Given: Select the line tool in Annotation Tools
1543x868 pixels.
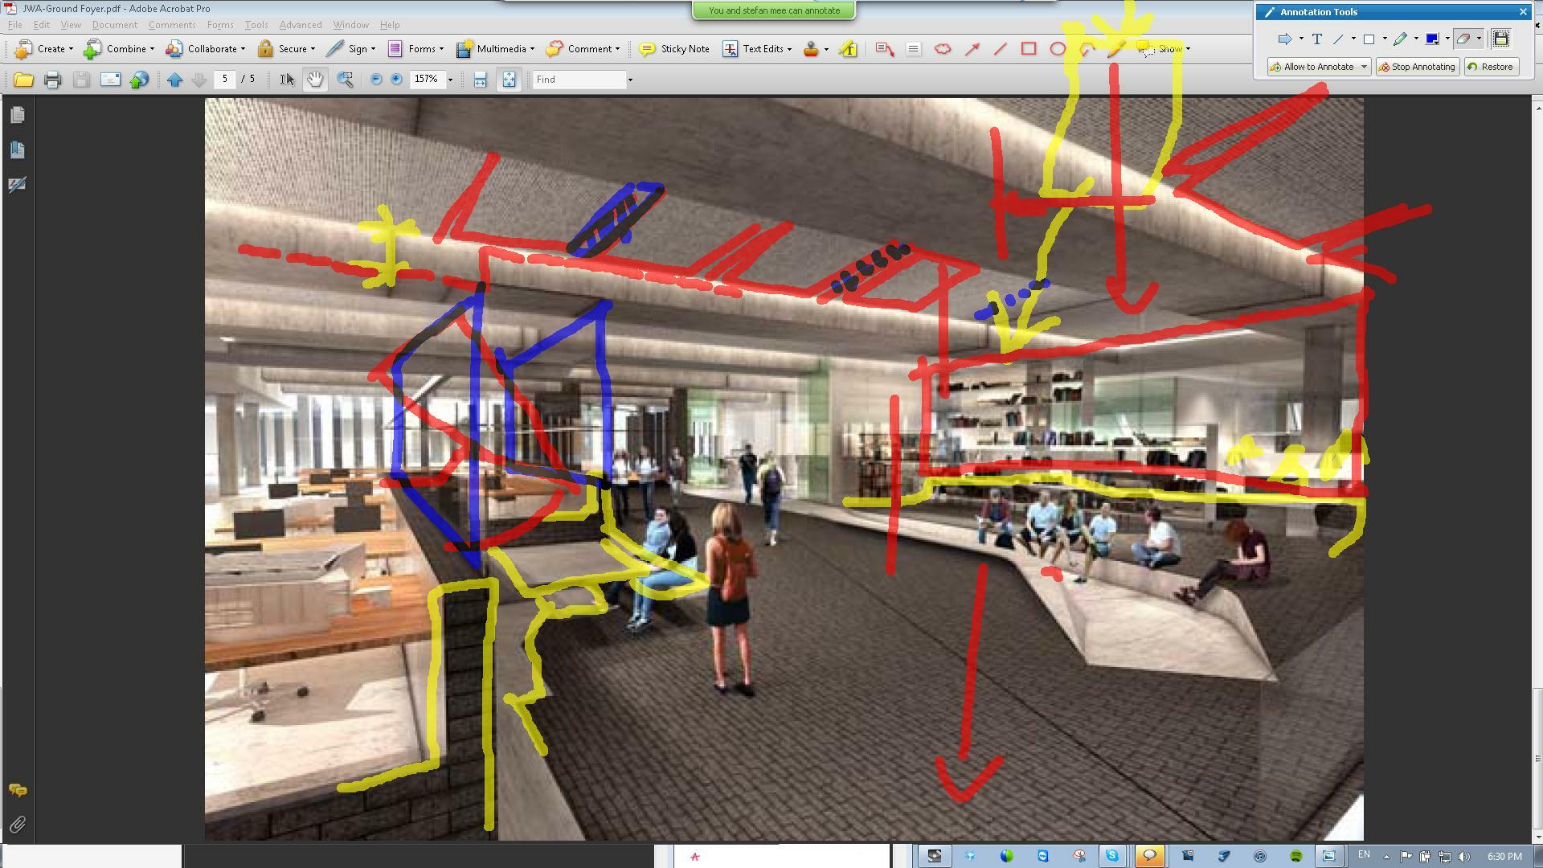Looking at the screenshot, I should [x=1339, y=39].
